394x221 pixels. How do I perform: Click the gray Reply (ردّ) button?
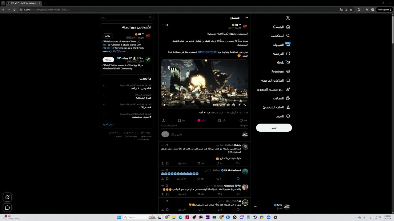point(165,134)
